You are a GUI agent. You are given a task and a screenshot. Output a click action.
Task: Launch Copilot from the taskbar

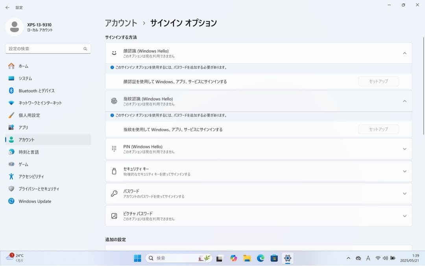[235, 259]
